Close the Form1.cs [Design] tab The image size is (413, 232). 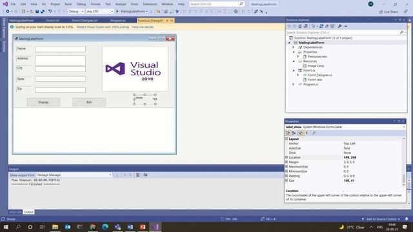(172, 21)
